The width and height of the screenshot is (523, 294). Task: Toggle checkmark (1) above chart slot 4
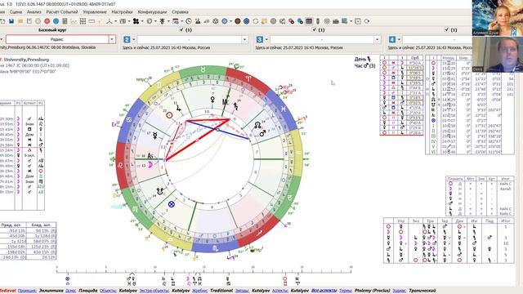[x=450, y=30]
